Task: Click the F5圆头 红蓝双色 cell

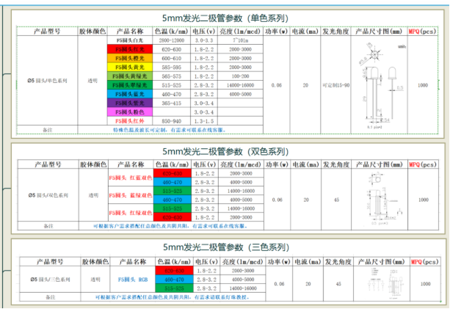Action: click(x=130, y=178)
